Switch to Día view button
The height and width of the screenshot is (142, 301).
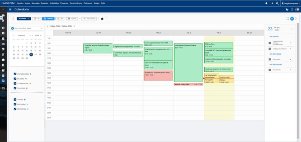pos(36,19)
